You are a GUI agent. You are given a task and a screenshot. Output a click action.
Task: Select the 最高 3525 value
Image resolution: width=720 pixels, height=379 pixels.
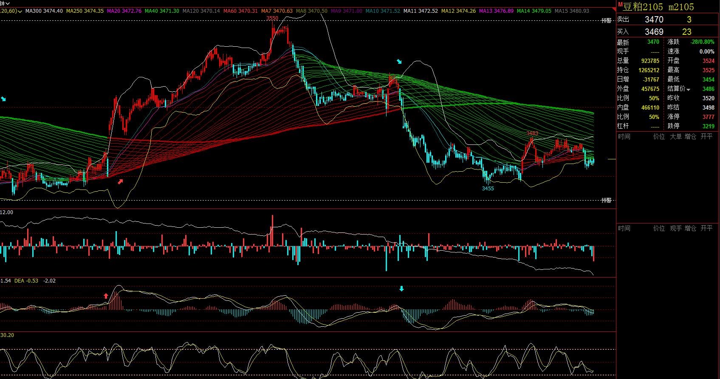708,70
